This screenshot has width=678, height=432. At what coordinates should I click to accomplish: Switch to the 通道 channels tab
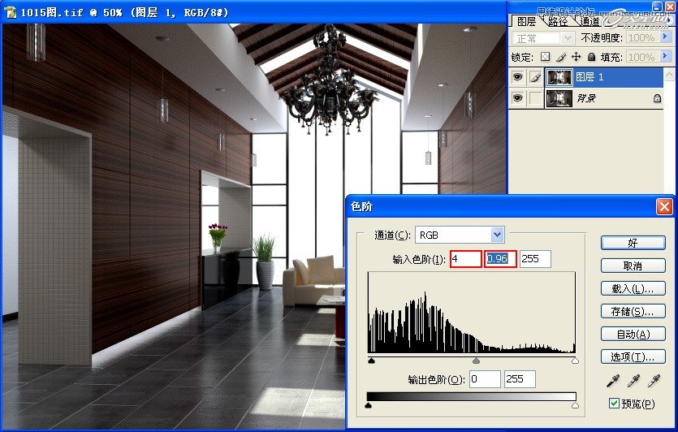[589, 21]
